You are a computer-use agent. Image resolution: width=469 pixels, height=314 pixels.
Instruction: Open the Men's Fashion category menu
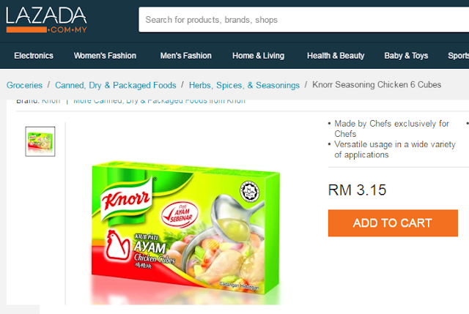(x=185, y=56)
